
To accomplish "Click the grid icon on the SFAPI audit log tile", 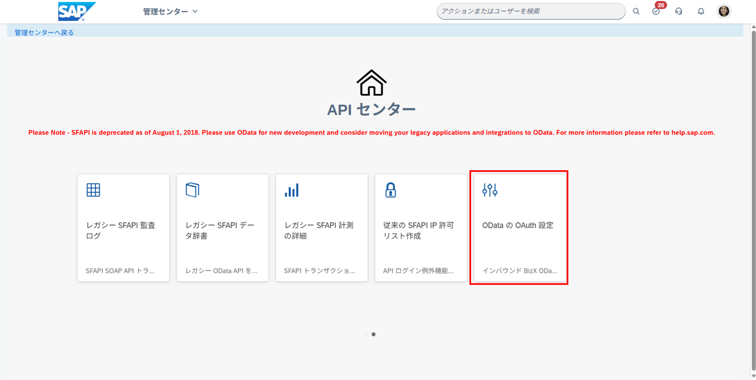I will [x=93, y=190].
